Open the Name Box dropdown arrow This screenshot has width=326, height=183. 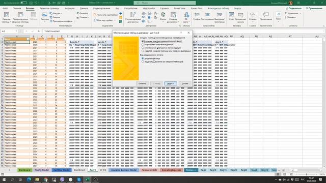click(x=16, y=31)
